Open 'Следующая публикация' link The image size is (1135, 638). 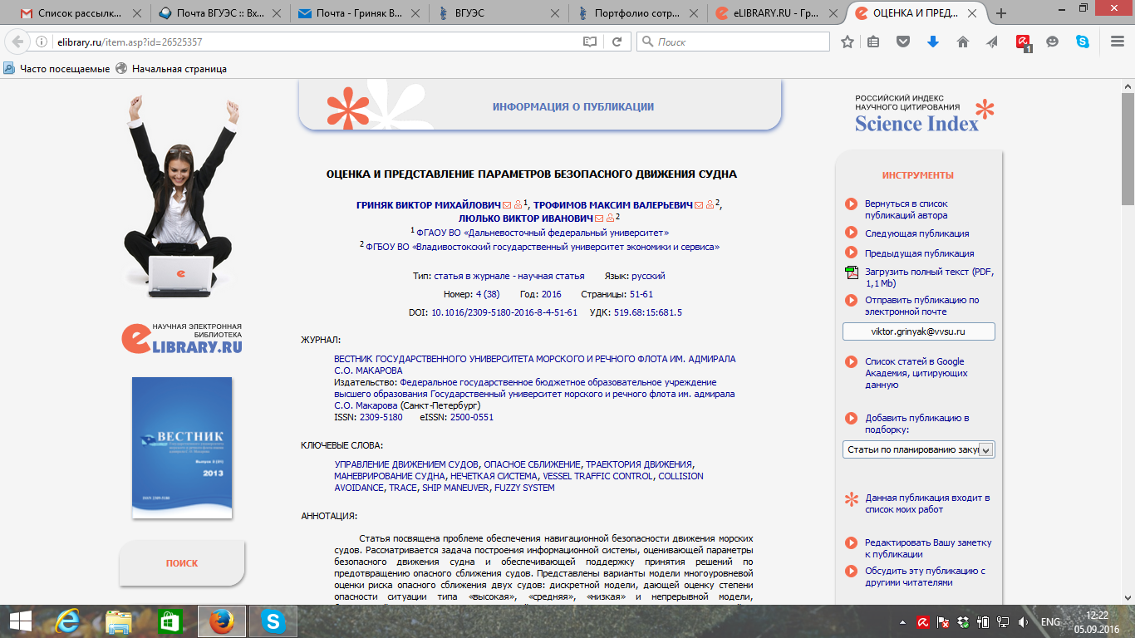click(x=916, y=233)
